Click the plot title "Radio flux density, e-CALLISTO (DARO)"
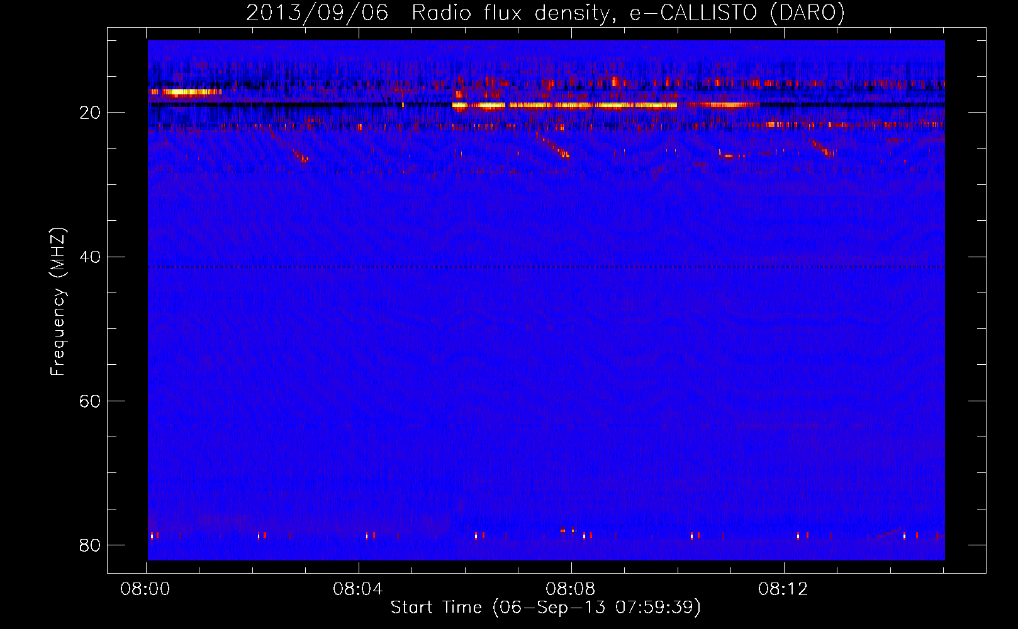Viewport: 1018px width, 629px height. coord(628,13)
